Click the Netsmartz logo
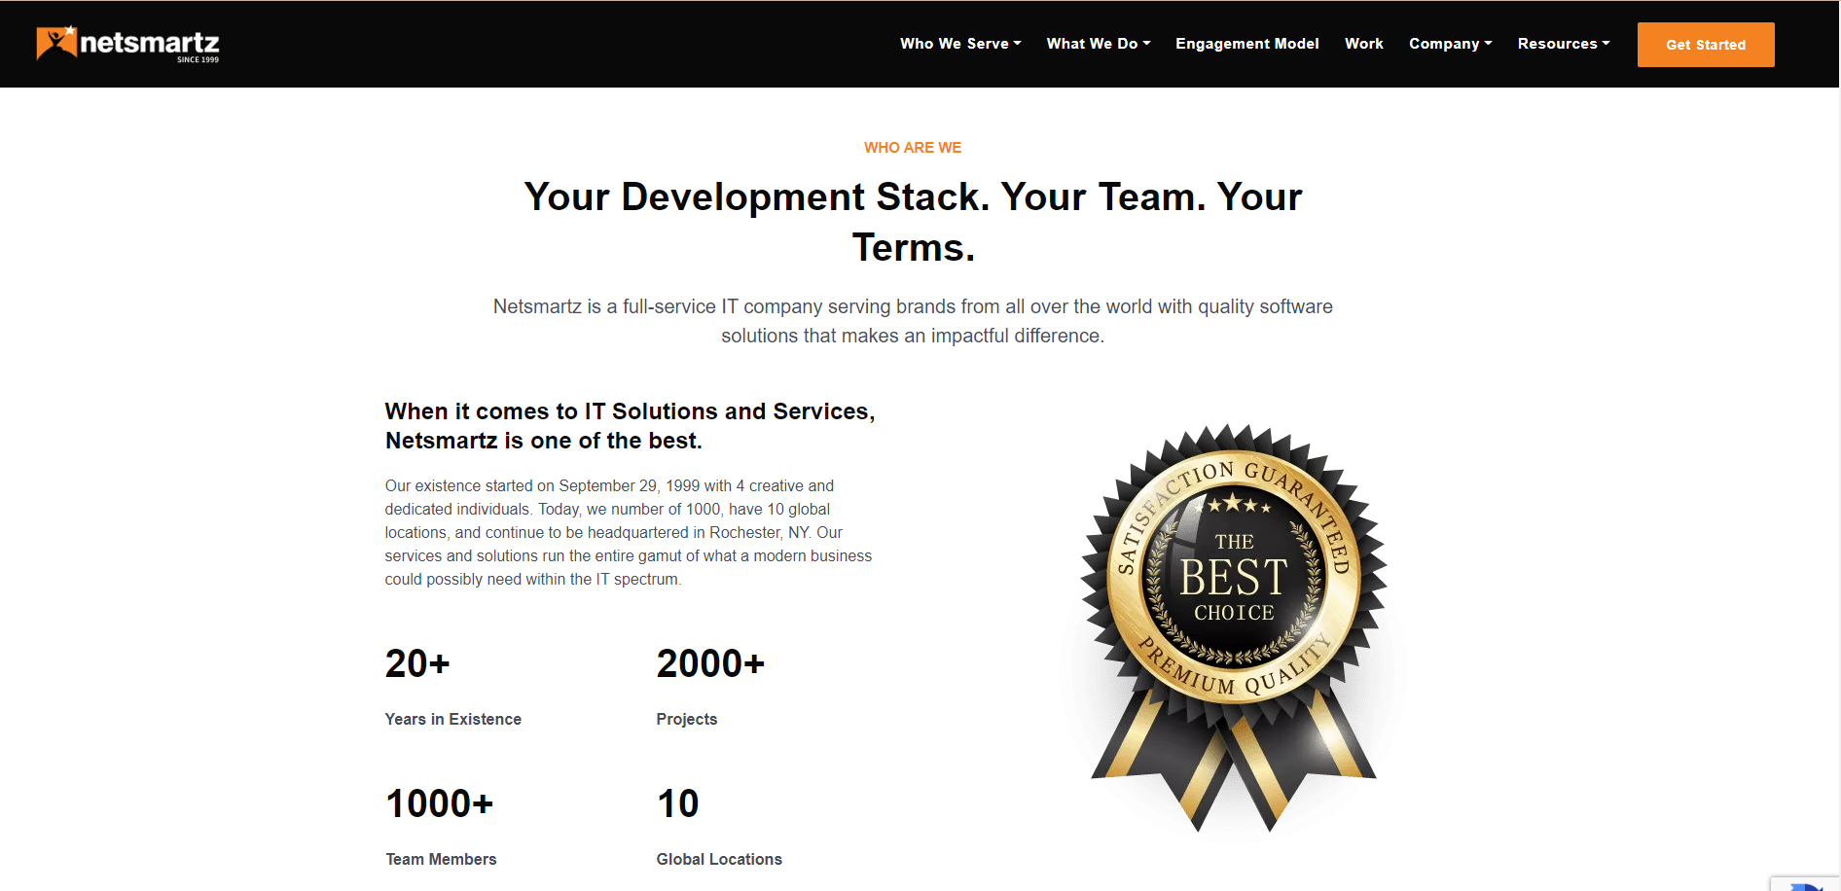The width and height of the screenshot is (1841, 891). pyautogui.click(x=127, y=44)
